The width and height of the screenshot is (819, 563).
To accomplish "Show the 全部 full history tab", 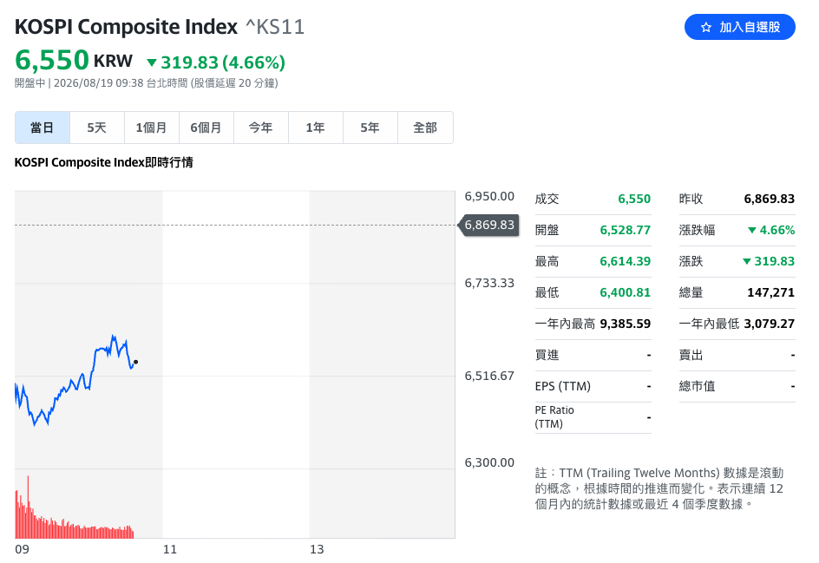I will point(425,128).
